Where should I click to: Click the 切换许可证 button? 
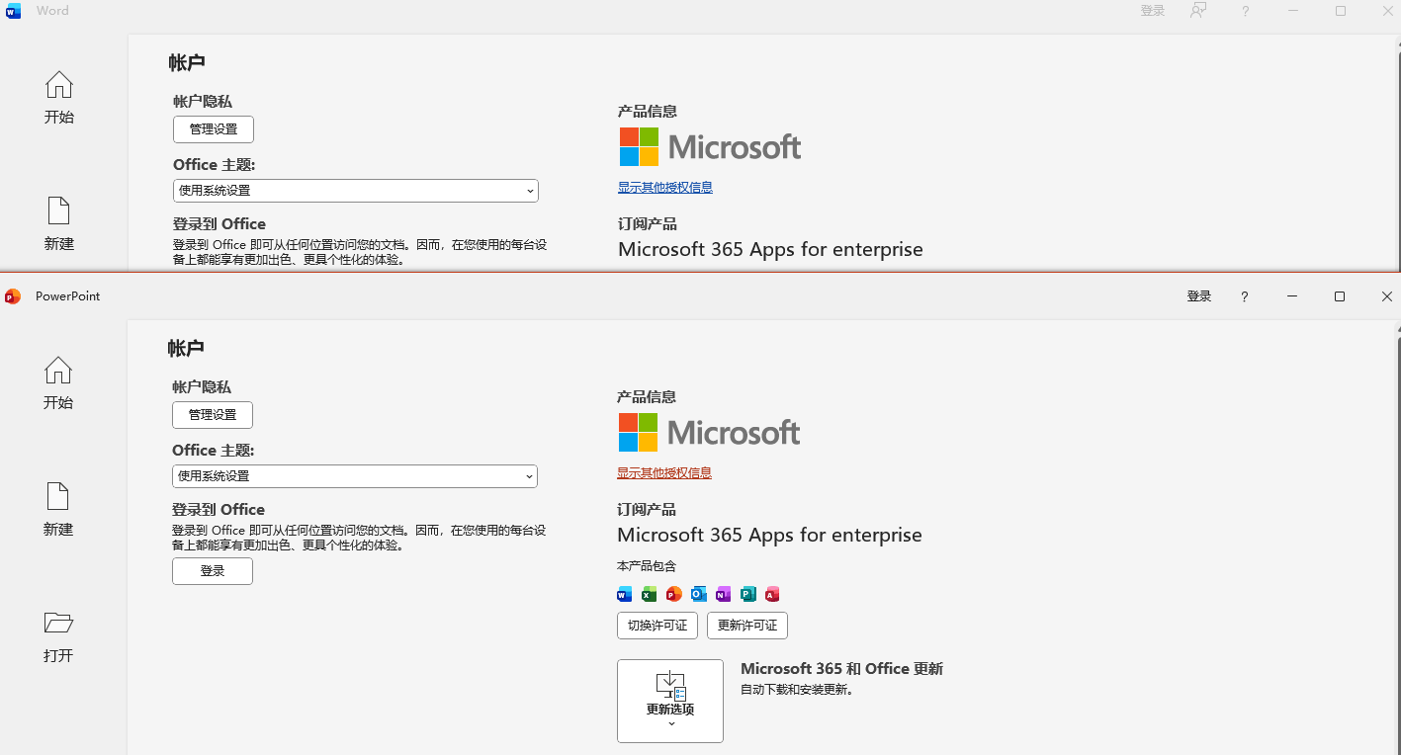pos(657,626)
